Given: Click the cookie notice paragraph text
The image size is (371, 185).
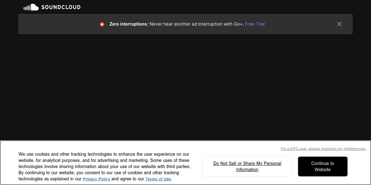Looking at the screenshot, I should [x=104, y=166].
